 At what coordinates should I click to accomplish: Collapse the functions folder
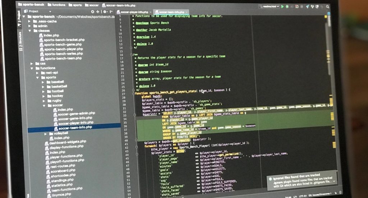click(x=32, y=68)
